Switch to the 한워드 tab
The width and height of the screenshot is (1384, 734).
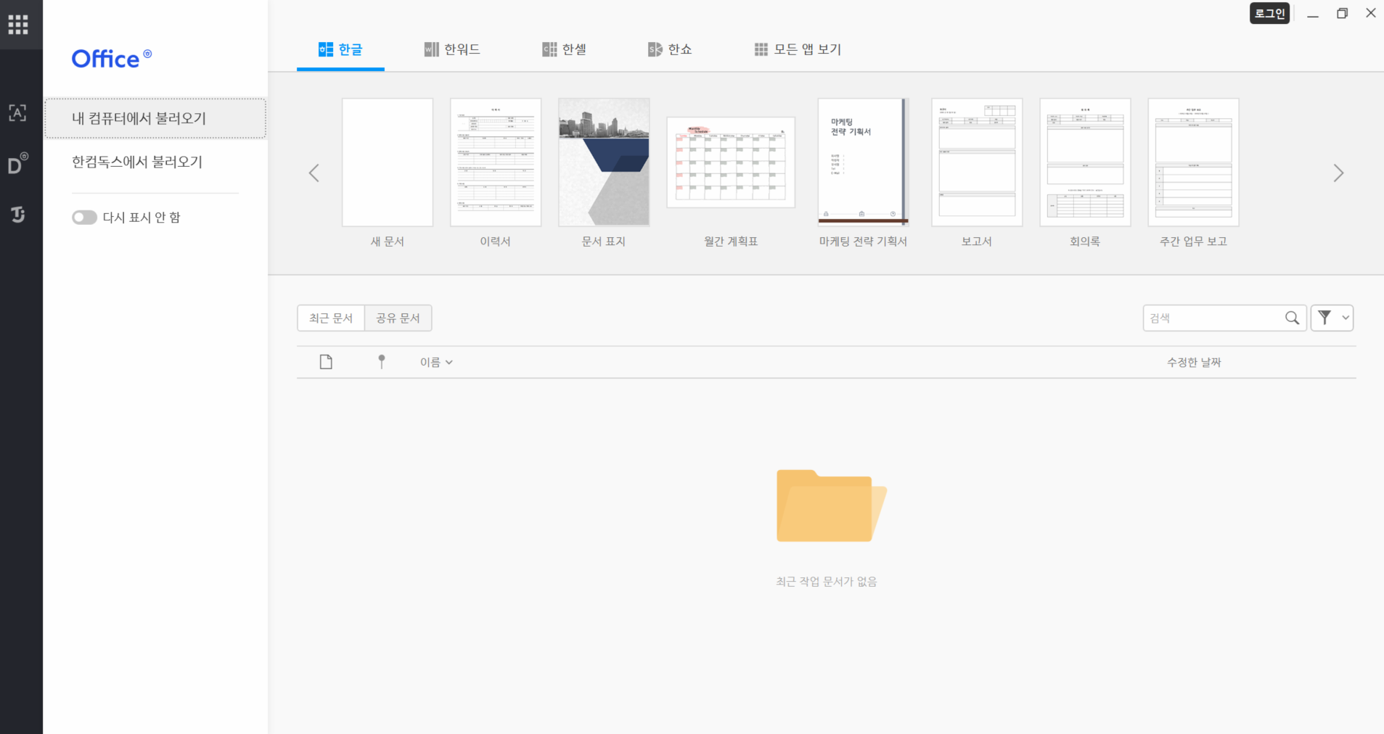(x=452, y=49)
